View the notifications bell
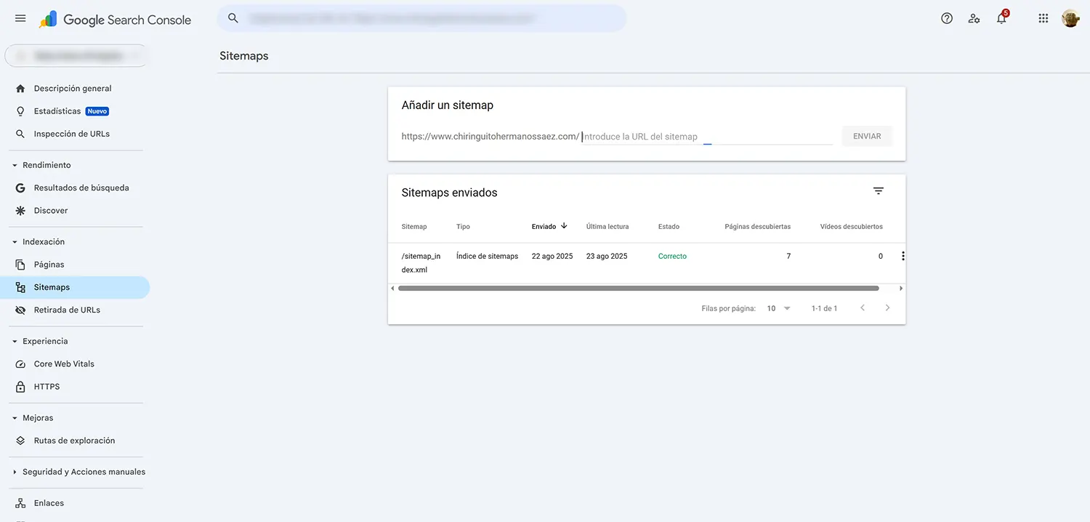The image size is (1090, 522). point(1001,18)
